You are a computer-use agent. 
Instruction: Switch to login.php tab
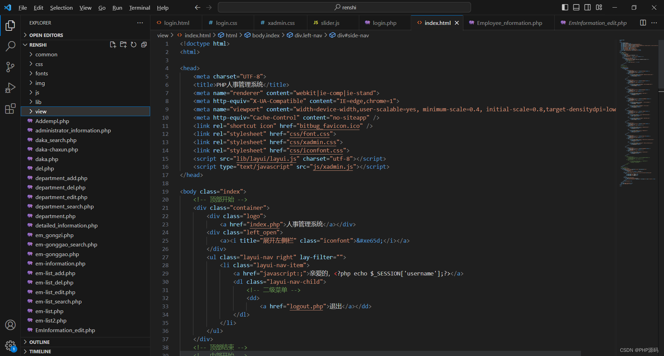[385, 23]
